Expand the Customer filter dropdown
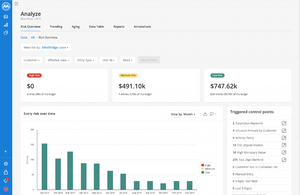The image size is (300, 195). (32, 60)
